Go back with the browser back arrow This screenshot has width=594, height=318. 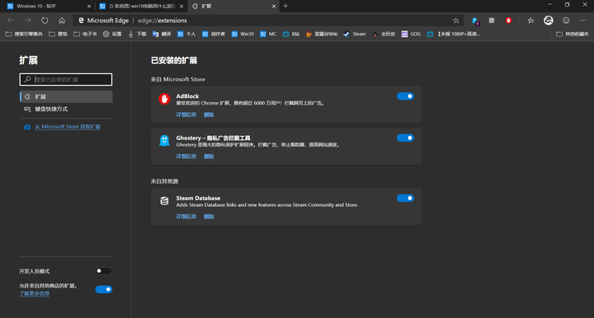[x=11, y=21]
